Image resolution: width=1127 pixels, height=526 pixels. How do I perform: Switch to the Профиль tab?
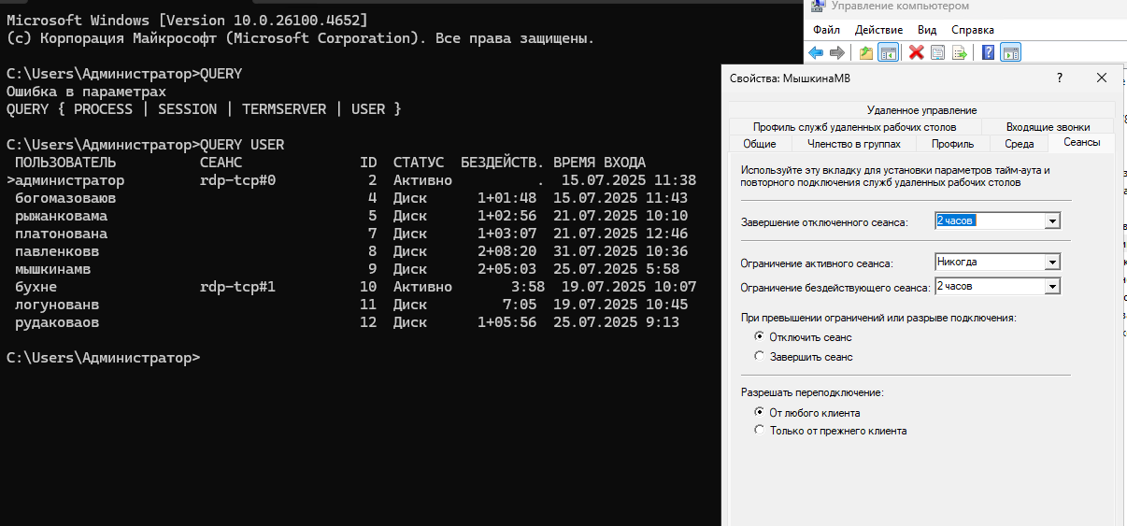[952, 144]
